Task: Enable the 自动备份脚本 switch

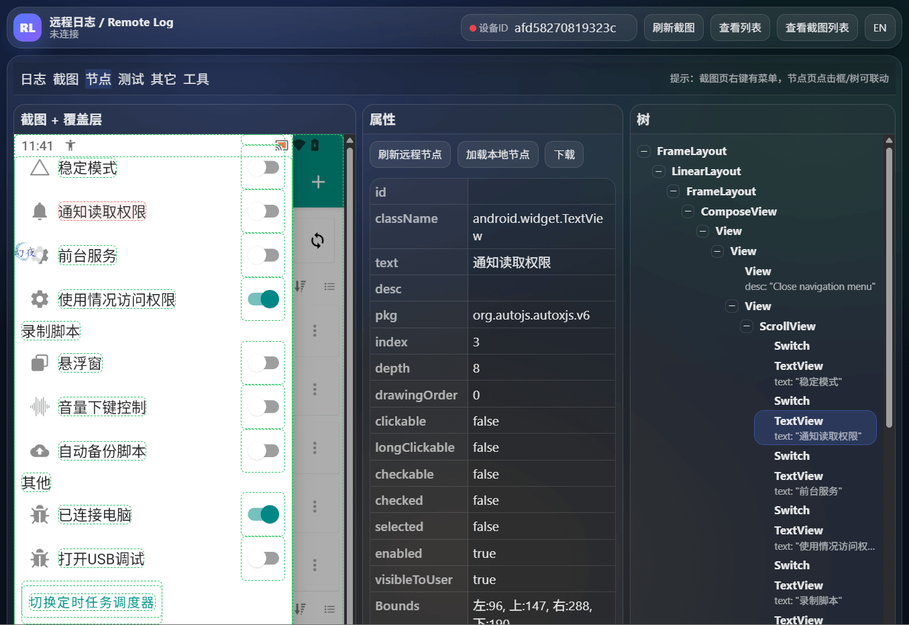Action: pyautogui.click(x=264, y=451)
